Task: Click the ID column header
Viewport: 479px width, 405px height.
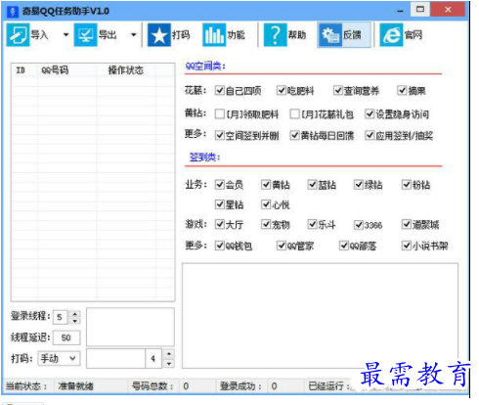Action: (25, 70)
